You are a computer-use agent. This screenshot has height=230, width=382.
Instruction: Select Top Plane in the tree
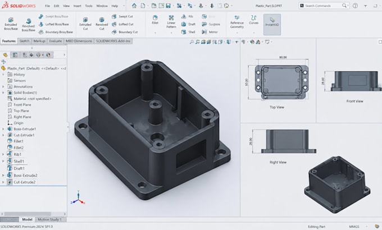[x=19, y=111]
